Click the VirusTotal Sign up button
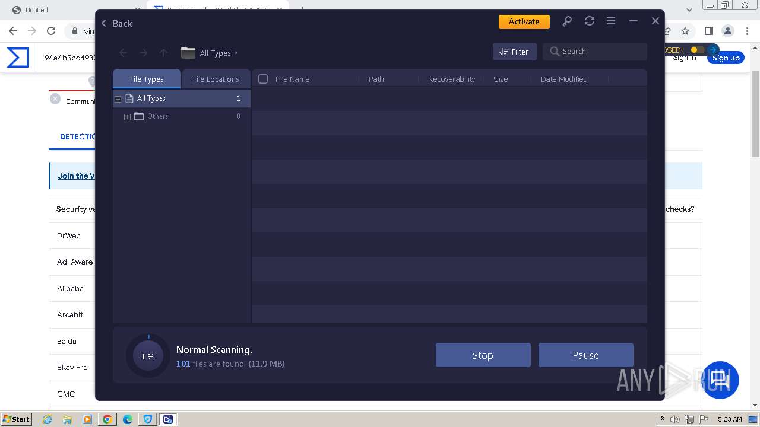760x427 pixels. click(726, 58)
